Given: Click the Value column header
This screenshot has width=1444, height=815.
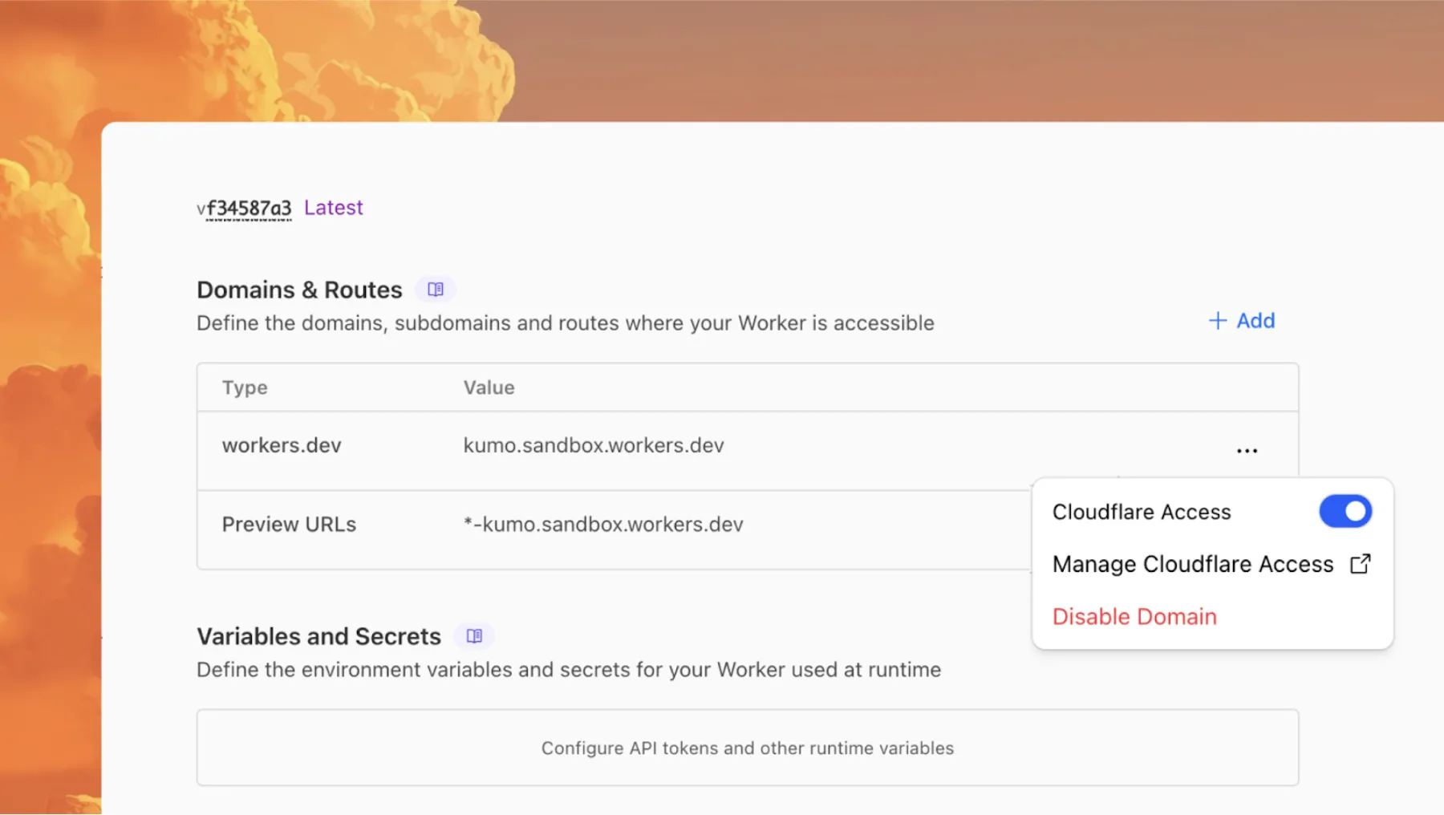Looking at the screenshot, I should tap(489, 387).
